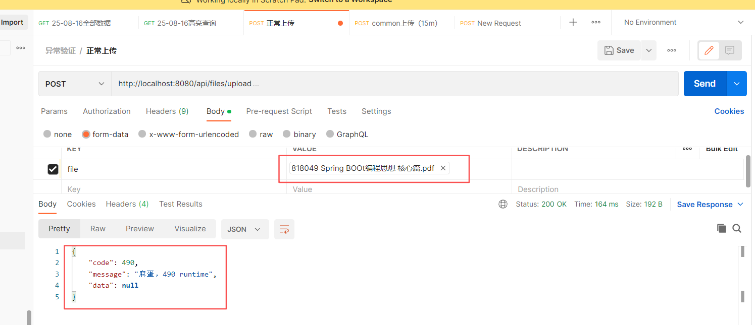Click the empty Key input field

click(x=174, y=189)
